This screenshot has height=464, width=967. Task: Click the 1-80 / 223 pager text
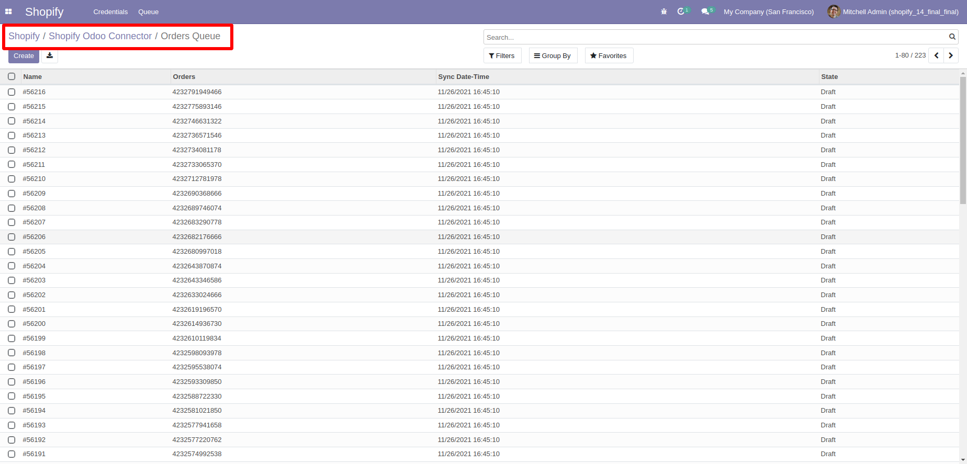pos(910,55)
